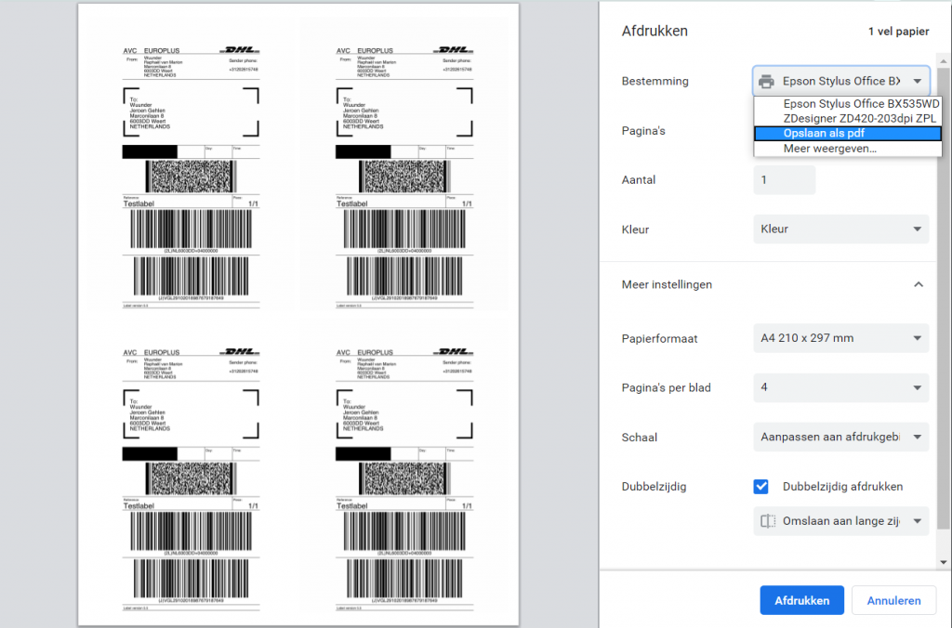
Task: Click the Aantal copies input field
Action: [784, 179]
